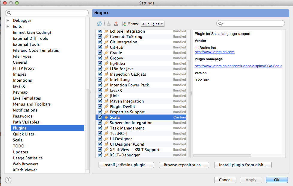Select the Scala plugin icon

point(106,117)
